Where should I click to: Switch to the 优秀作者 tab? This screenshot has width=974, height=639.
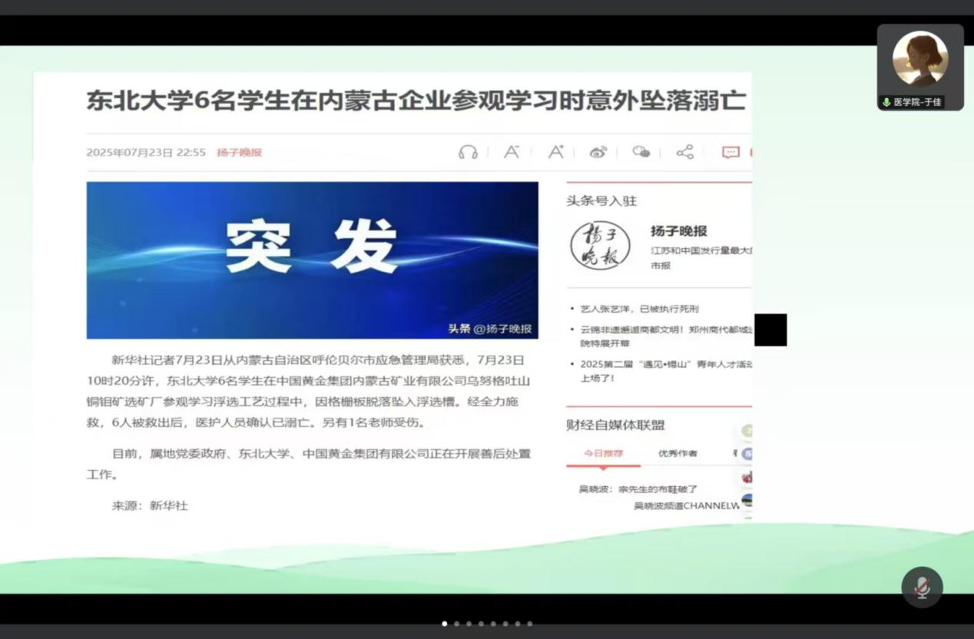(x=677, y=453)
